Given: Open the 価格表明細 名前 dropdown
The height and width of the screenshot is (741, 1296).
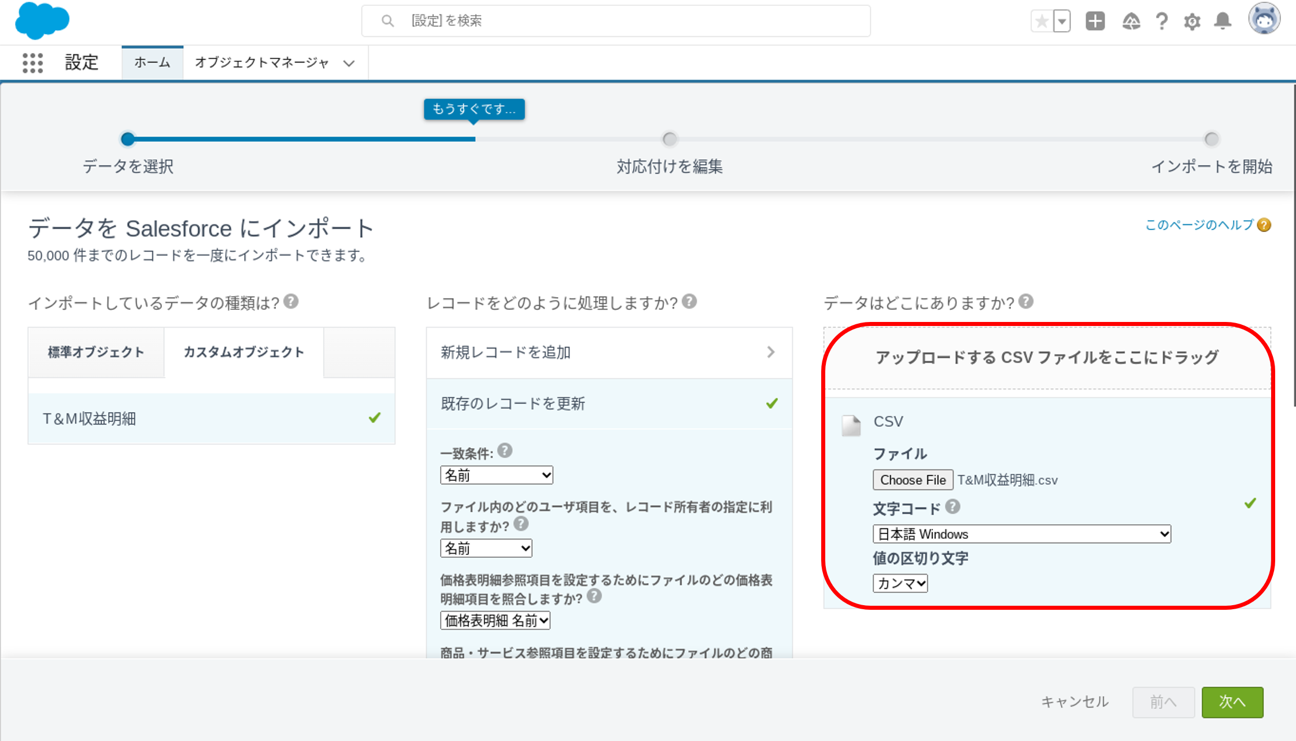Looking at the screenshot, I should pyautogui.click(x=495, y=621).
